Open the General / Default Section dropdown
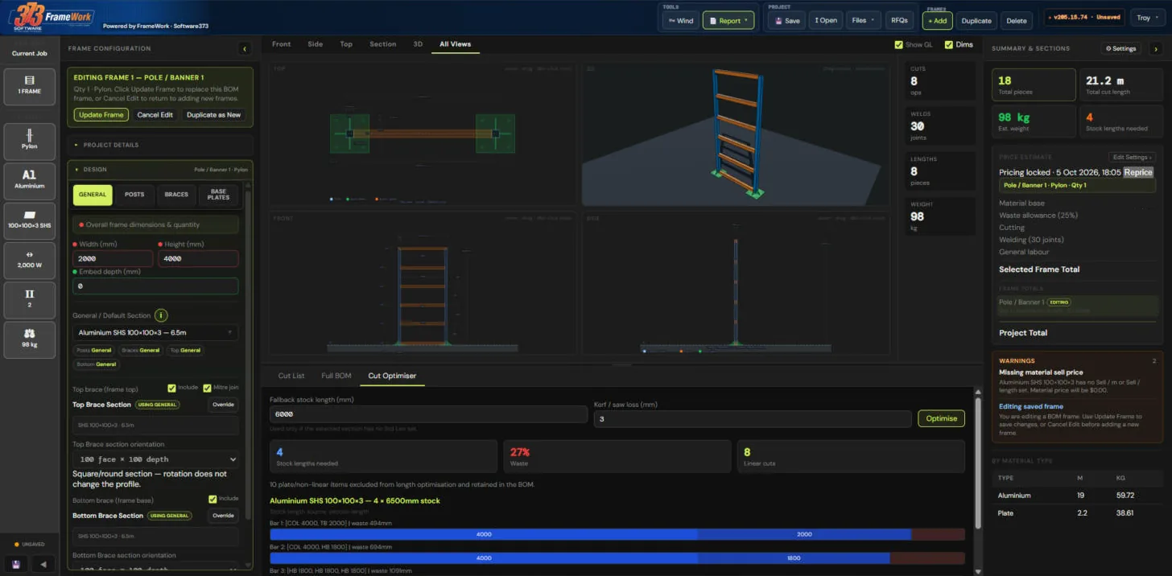 point(155,332)
